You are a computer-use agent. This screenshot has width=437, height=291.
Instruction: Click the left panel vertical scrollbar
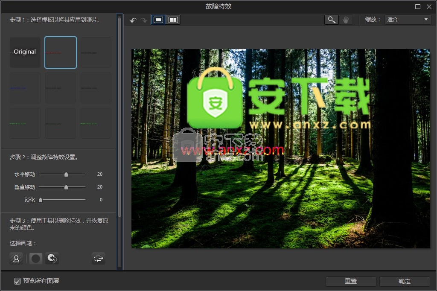(x=119, y=117)
